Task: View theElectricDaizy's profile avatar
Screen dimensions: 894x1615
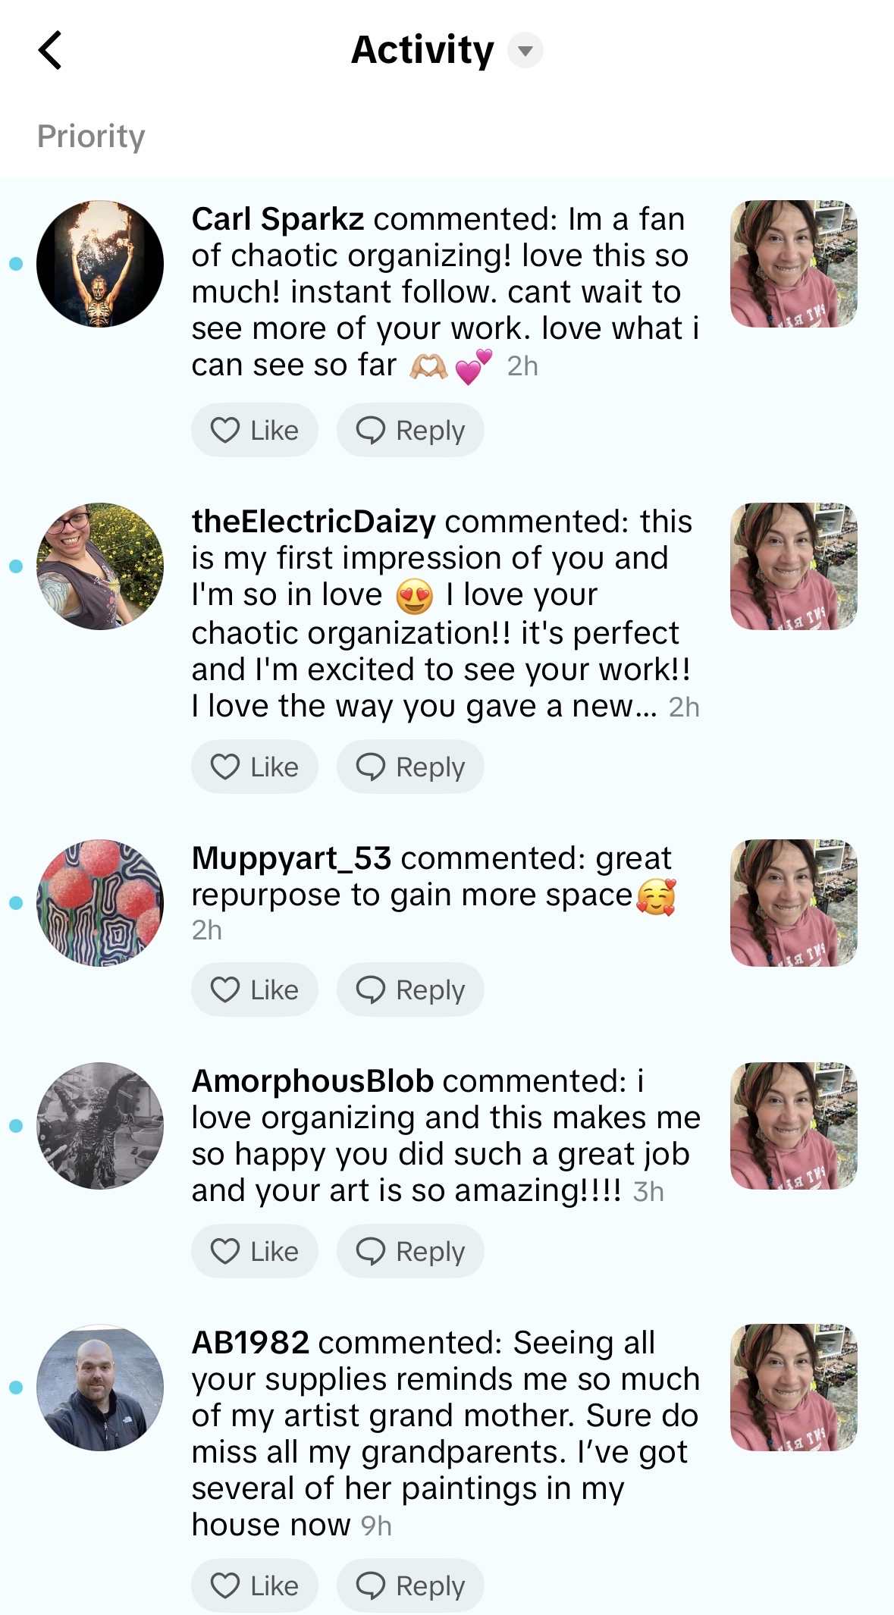Action: click(x=100, y=566)
